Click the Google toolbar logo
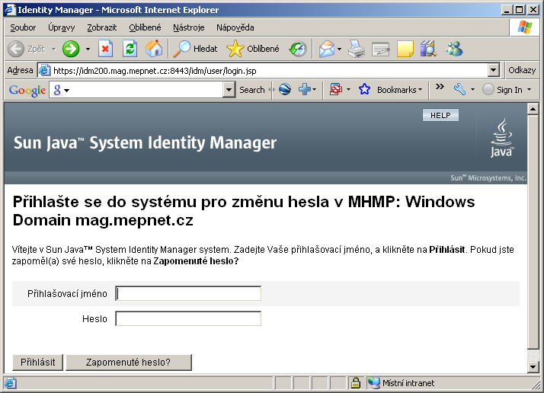 click(27, 90)
